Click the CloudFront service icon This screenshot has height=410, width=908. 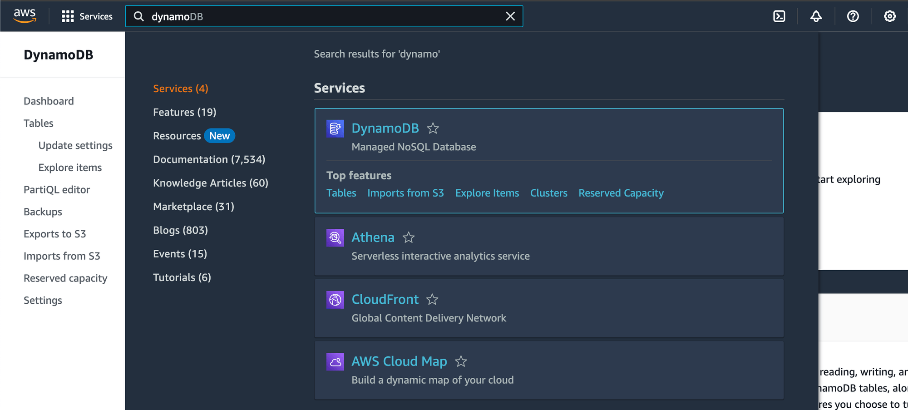(335, 300)
